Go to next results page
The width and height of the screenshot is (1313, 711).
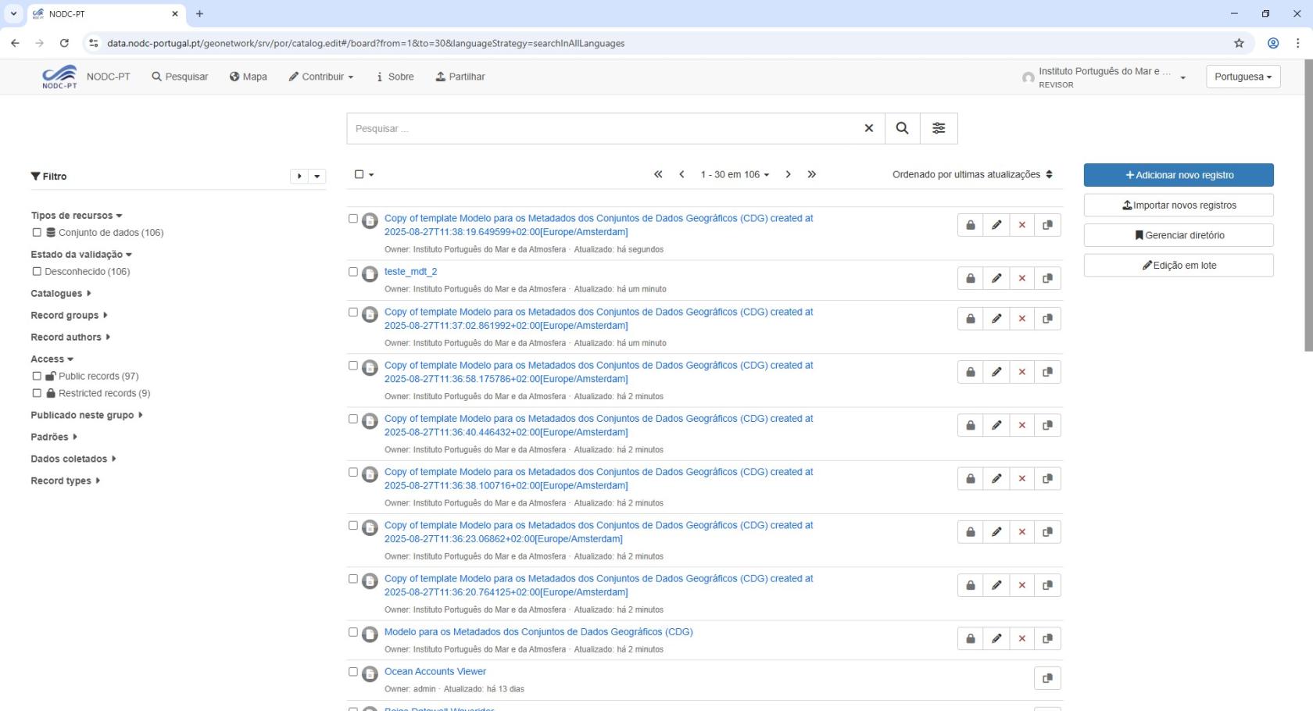coord(788,174)
